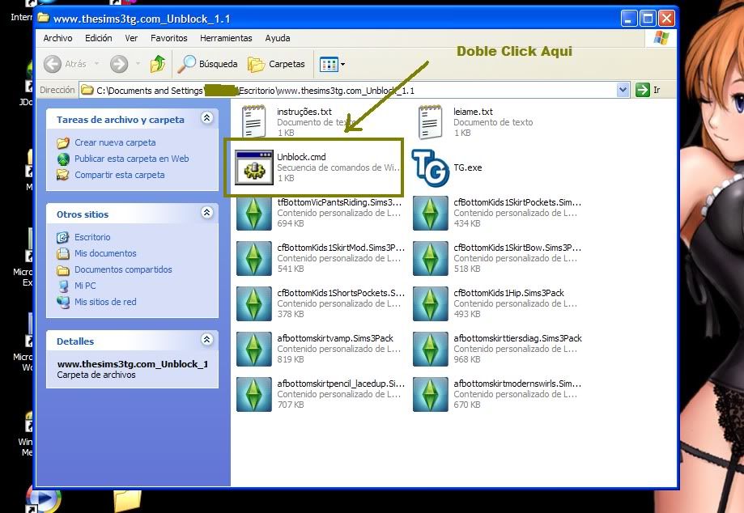The height and width of the screenshot is (513, 744).
Task: Open the Atrás history dropdown arrow
Action: point(97,64)
